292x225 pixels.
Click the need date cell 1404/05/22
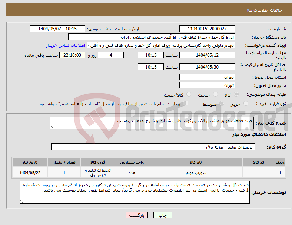[x=30, y=173]
